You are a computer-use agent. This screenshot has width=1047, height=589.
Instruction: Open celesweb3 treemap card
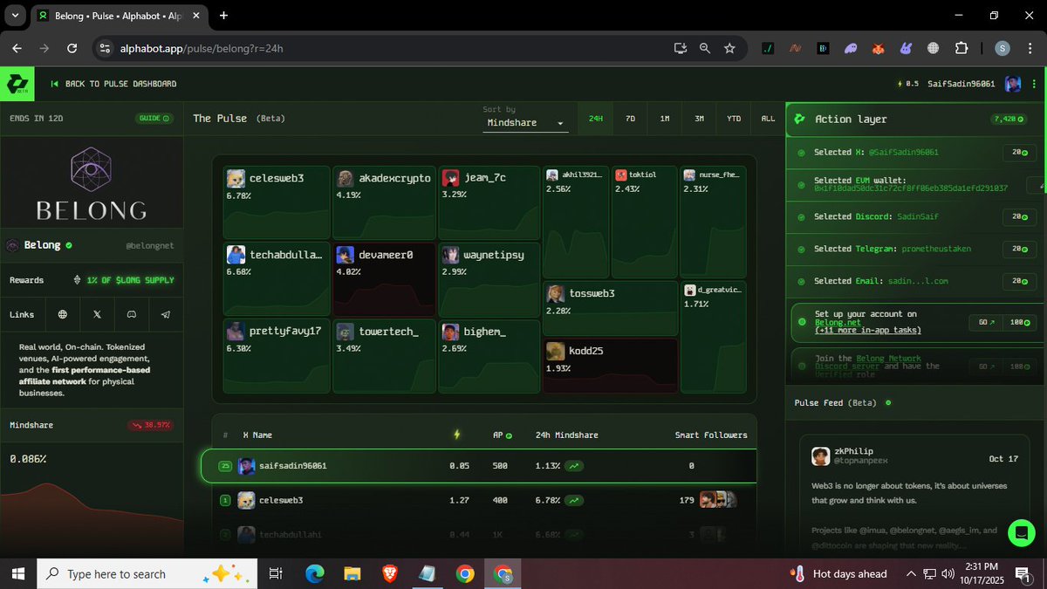[277, 202]
